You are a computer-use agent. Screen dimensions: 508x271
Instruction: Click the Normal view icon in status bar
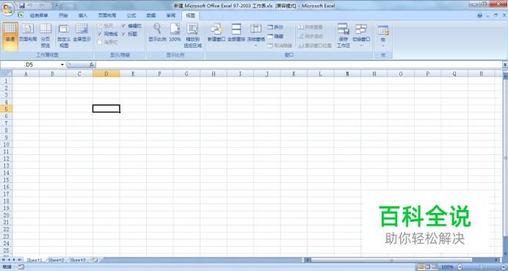point(421,267)
